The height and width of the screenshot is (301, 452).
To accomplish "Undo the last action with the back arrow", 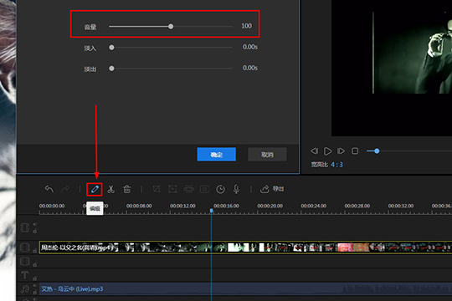I will [49, 189].
